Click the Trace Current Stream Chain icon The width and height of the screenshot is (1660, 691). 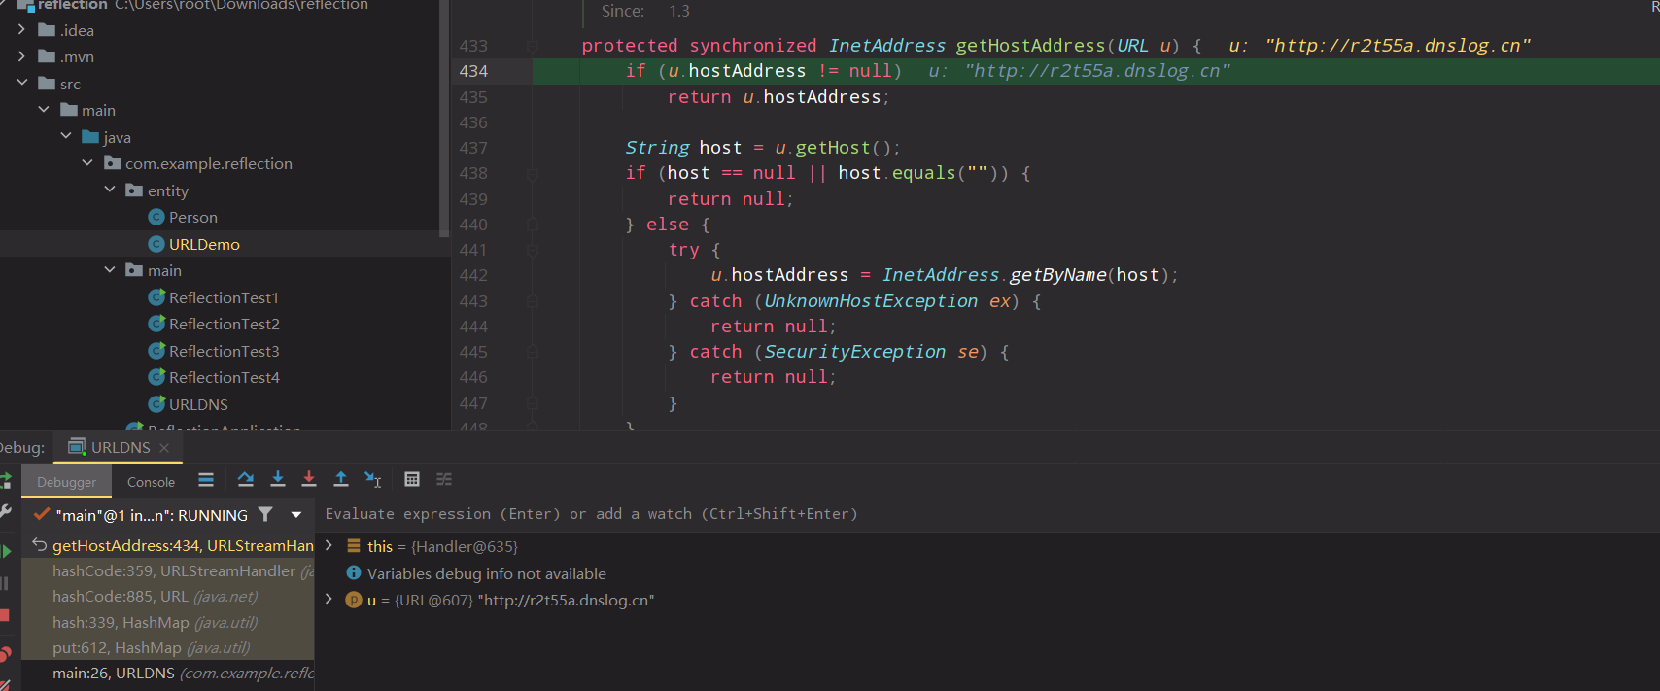point(444,479)
